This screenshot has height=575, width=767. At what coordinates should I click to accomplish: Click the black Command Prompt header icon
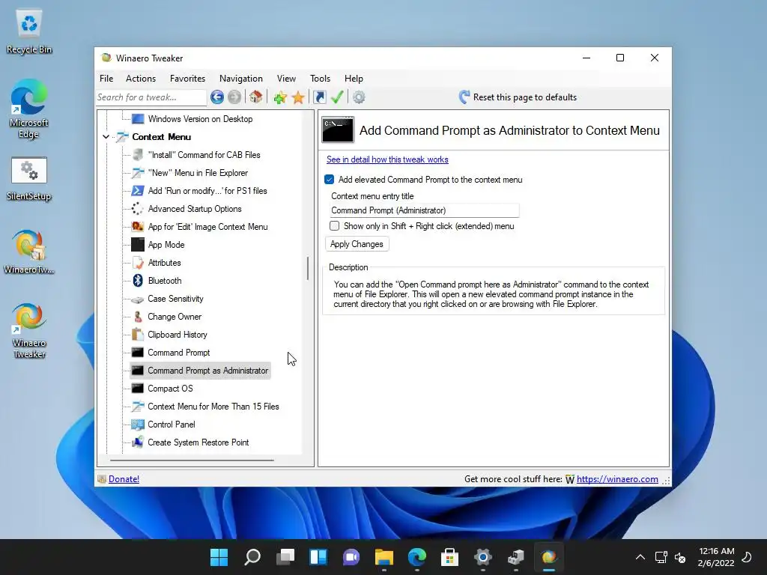(338, 130)
